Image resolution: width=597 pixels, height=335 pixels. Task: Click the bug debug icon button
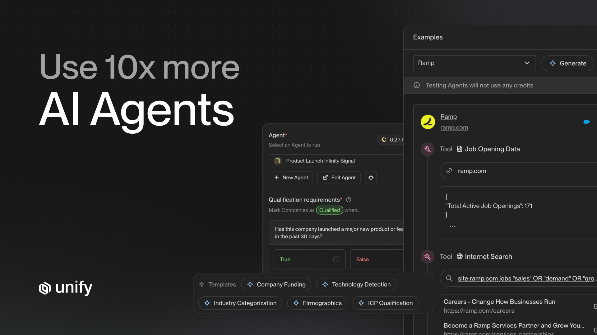pos(371,177)
